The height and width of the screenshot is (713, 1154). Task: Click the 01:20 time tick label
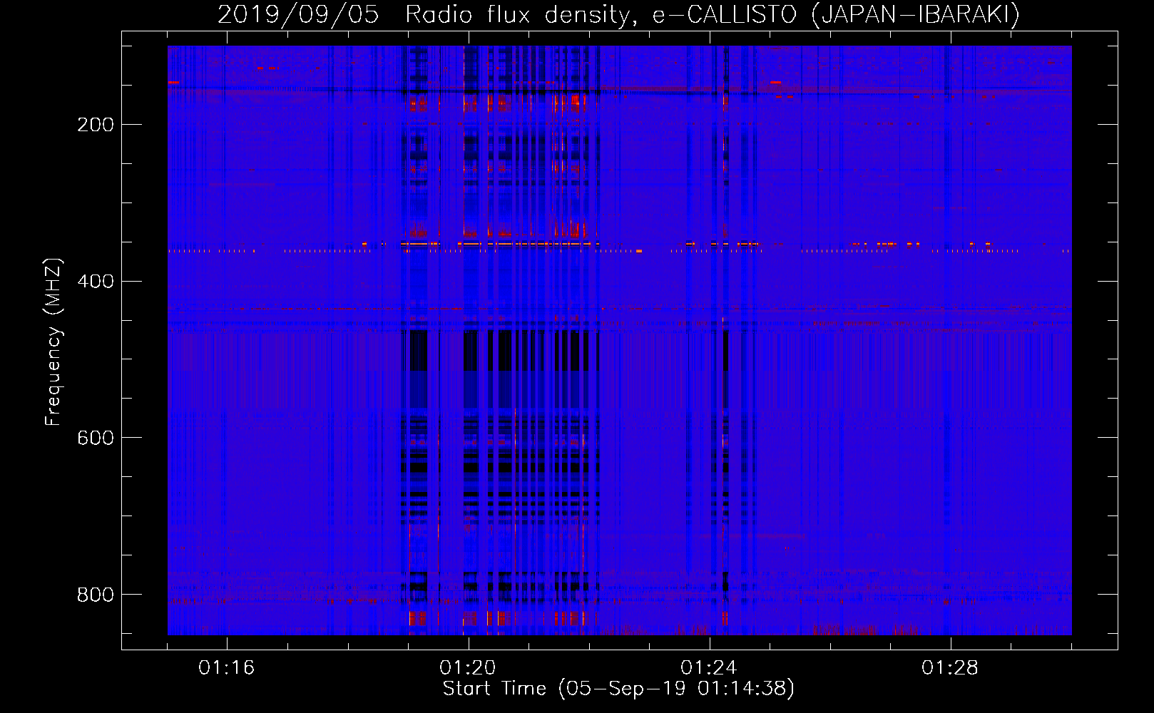pos(468,667)
